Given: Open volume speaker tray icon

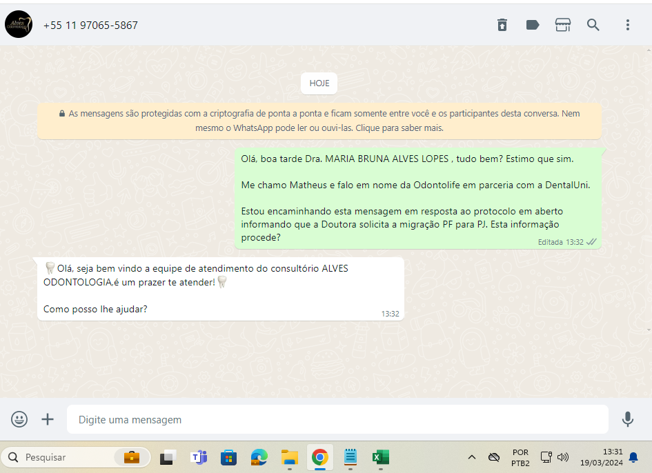Looking at the screenshot, I should tap(562, 457).
